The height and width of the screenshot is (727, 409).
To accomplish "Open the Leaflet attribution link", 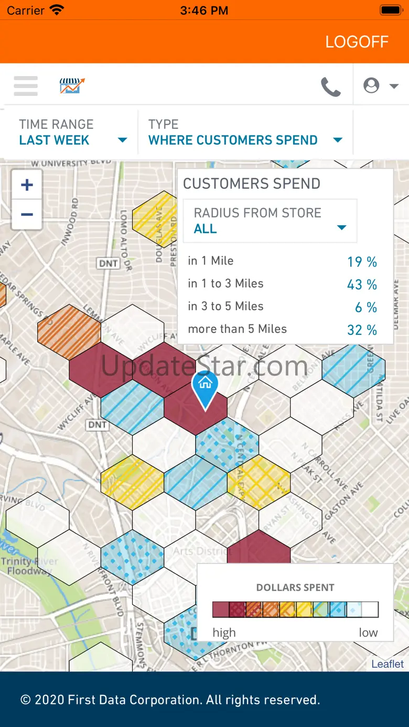I will tap(388, 664).
